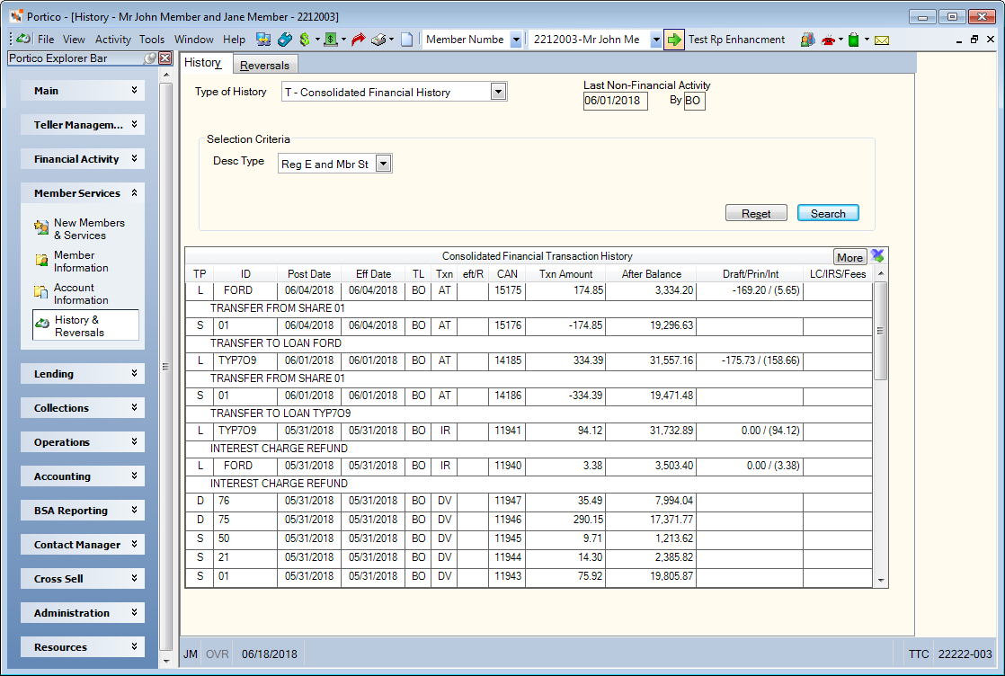Image resolution: width=1005 pixels, height=676 pixels.
Task: Pin the Portico Explorer Bar
Action: click(x=150, y=58)
